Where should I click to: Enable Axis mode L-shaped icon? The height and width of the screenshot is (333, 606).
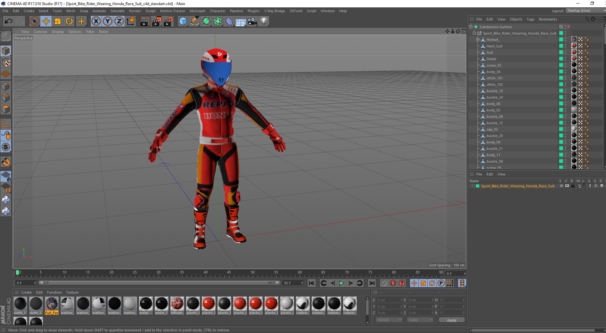[6, 124]
